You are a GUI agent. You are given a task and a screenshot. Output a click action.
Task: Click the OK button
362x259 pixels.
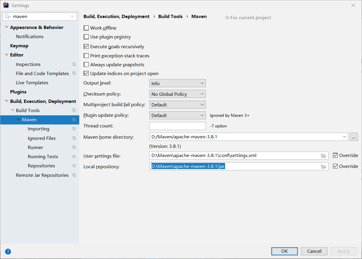click(284, 251)
